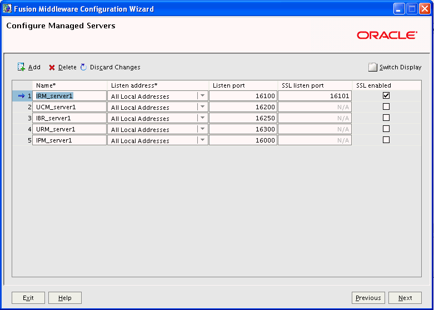Select row number 2

[29, 107]
